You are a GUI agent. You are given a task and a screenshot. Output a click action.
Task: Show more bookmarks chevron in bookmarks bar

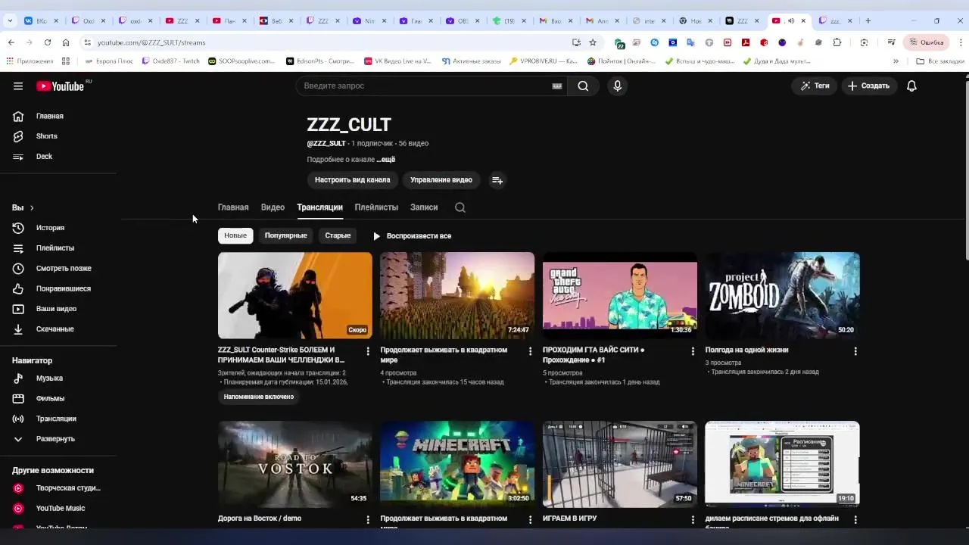click(x=896, y=61)
